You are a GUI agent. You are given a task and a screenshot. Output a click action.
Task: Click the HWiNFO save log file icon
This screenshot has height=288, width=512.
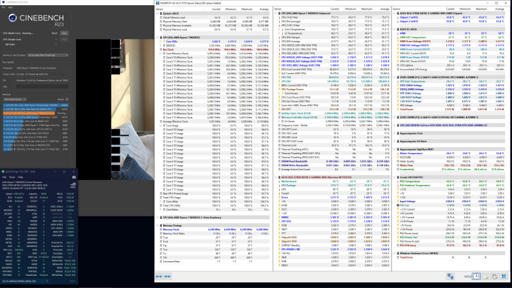(x=486, y=276)
